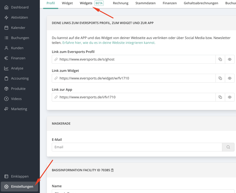Click the Aktivitäten sidebar label
The width and height of the screenshot is (236, 193).
pos(20,17)
